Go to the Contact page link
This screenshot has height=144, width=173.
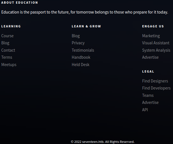[8, 50]
